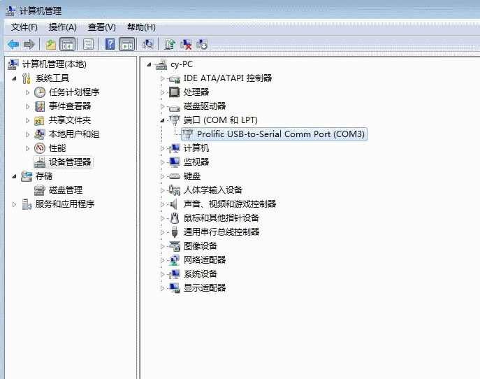Open the 操作(A) menu
The image size is (480, 379).
(62, 27)
